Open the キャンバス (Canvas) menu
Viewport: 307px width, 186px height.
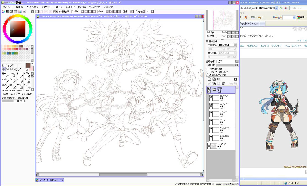click(x=32, y=7)
